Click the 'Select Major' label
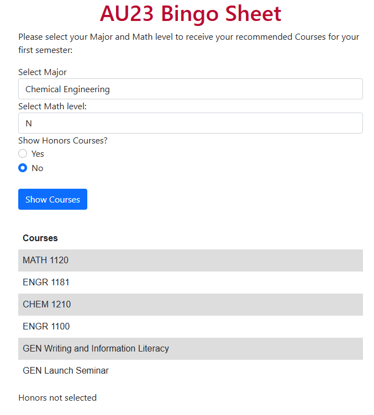374x415 pixels. (43, 72)
